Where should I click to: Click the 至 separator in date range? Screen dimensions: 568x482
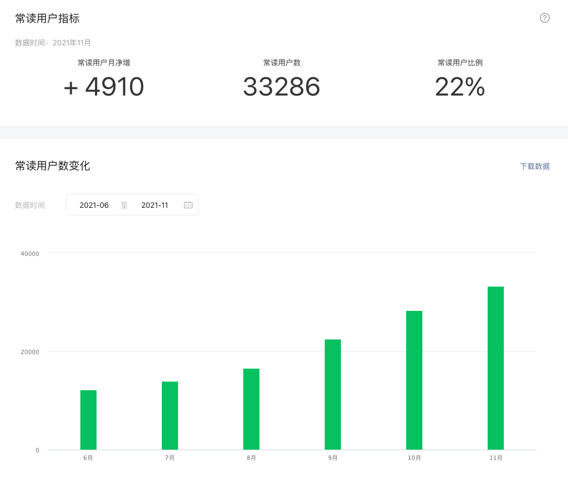click(x=125, y=205)
